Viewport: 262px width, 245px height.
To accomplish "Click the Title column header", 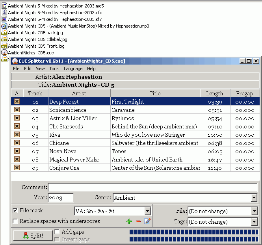I will click(155, 93).
